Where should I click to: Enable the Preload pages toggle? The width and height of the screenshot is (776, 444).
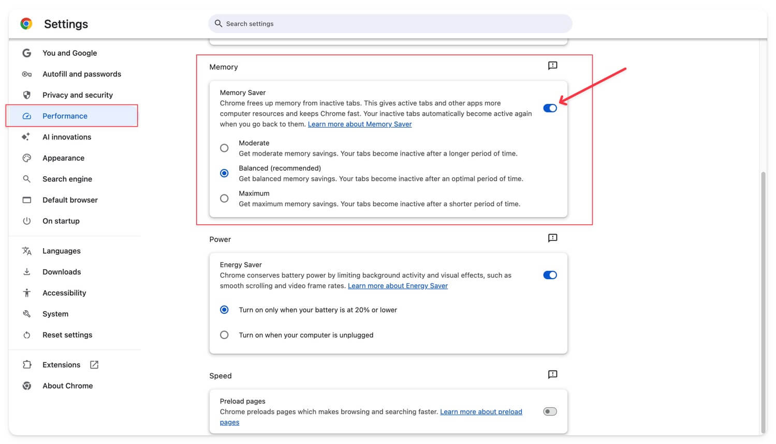pyautogui.click(x=550, y=411)
